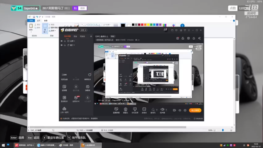
Task: Hide the 窗口 1 source via its eye icon
Action: click(x=61, y=45)
